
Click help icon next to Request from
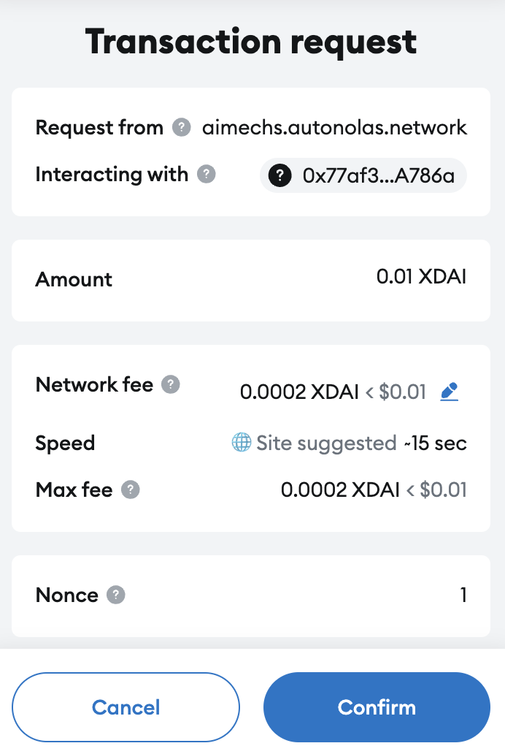[181, 127]
